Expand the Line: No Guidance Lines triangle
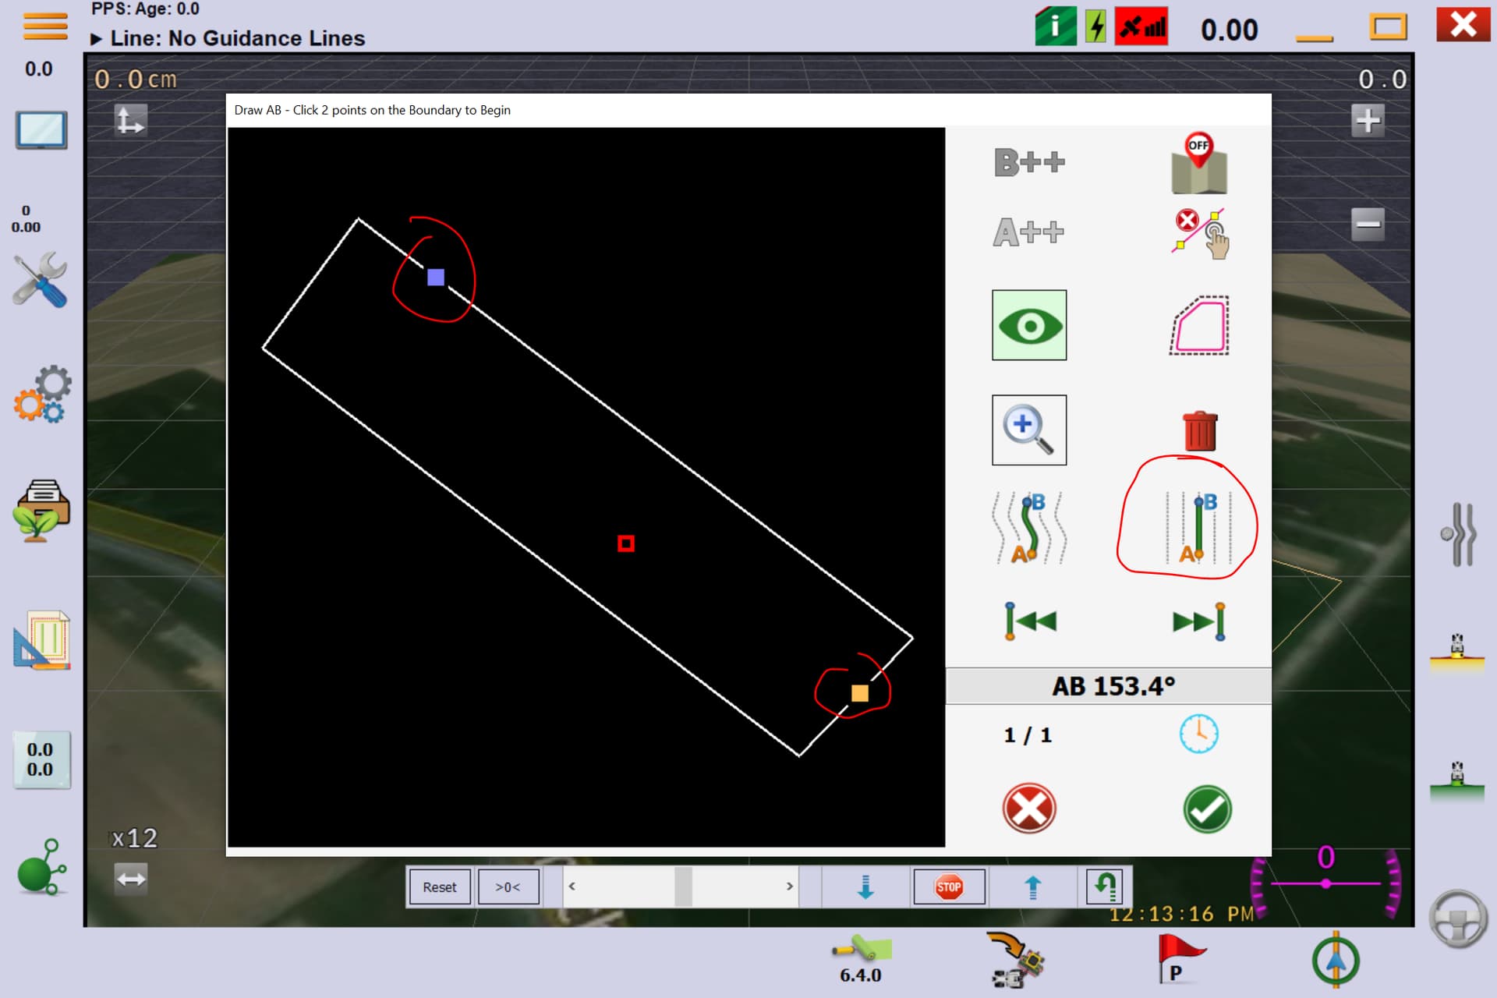1497x998 pixels. coord(96,39)
